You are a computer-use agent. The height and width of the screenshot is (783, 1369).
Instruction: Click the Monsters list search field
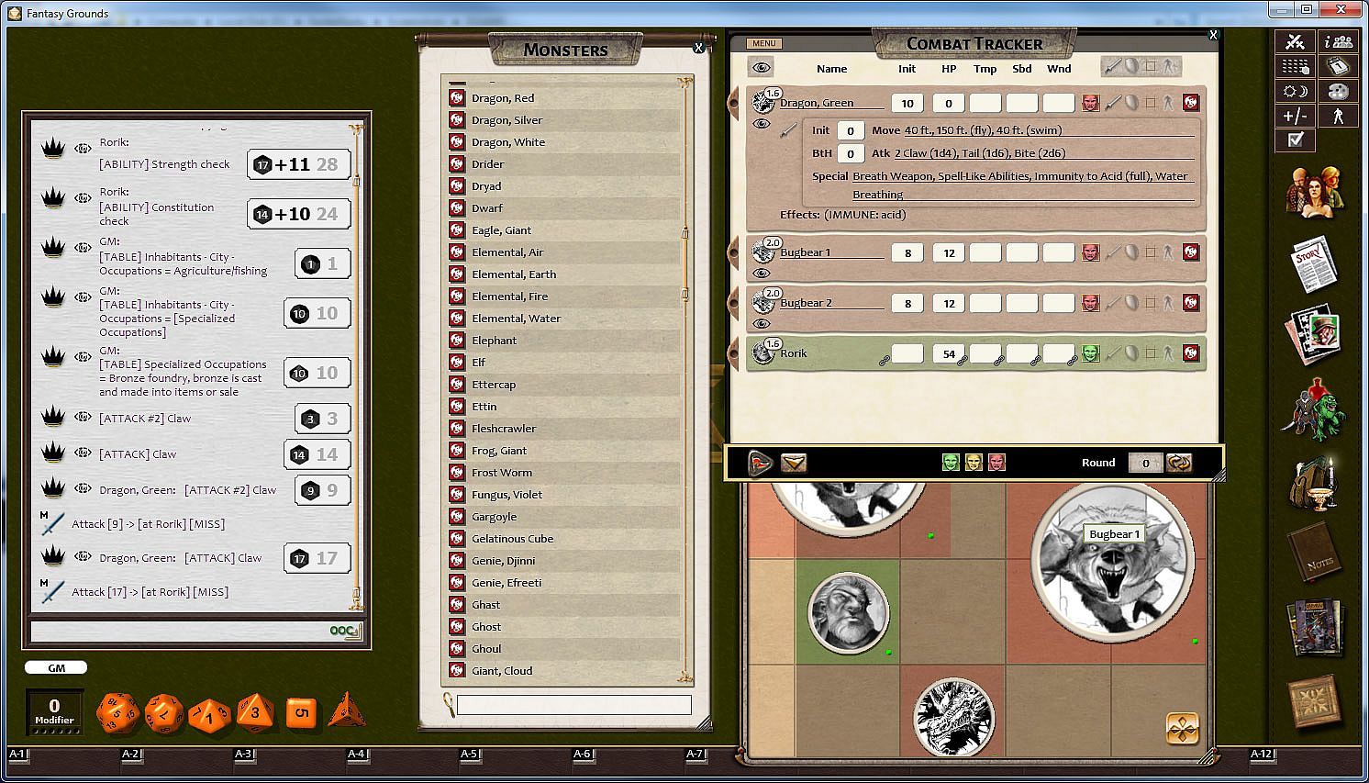573,705
